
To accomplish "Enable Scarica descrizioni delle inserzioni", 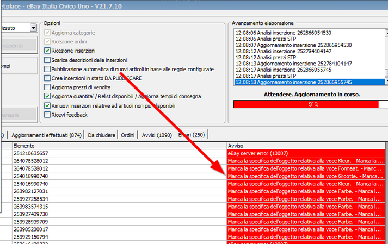I will tap(47, 60).
